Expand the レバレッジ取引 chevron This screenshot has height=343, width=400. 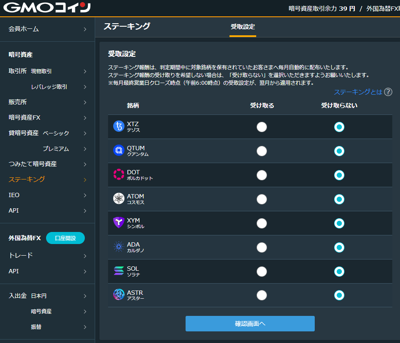tap(85, 87)
